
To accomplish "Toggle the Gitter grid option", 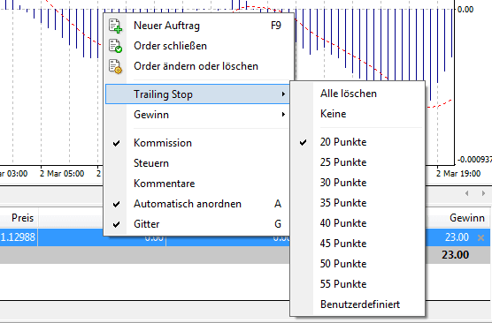I will tap(197, 224).
